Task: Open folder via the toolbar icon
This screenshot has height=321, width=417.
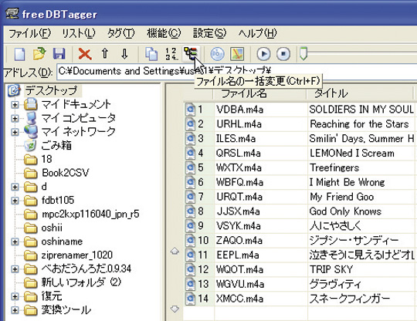Action: (39, 54)
